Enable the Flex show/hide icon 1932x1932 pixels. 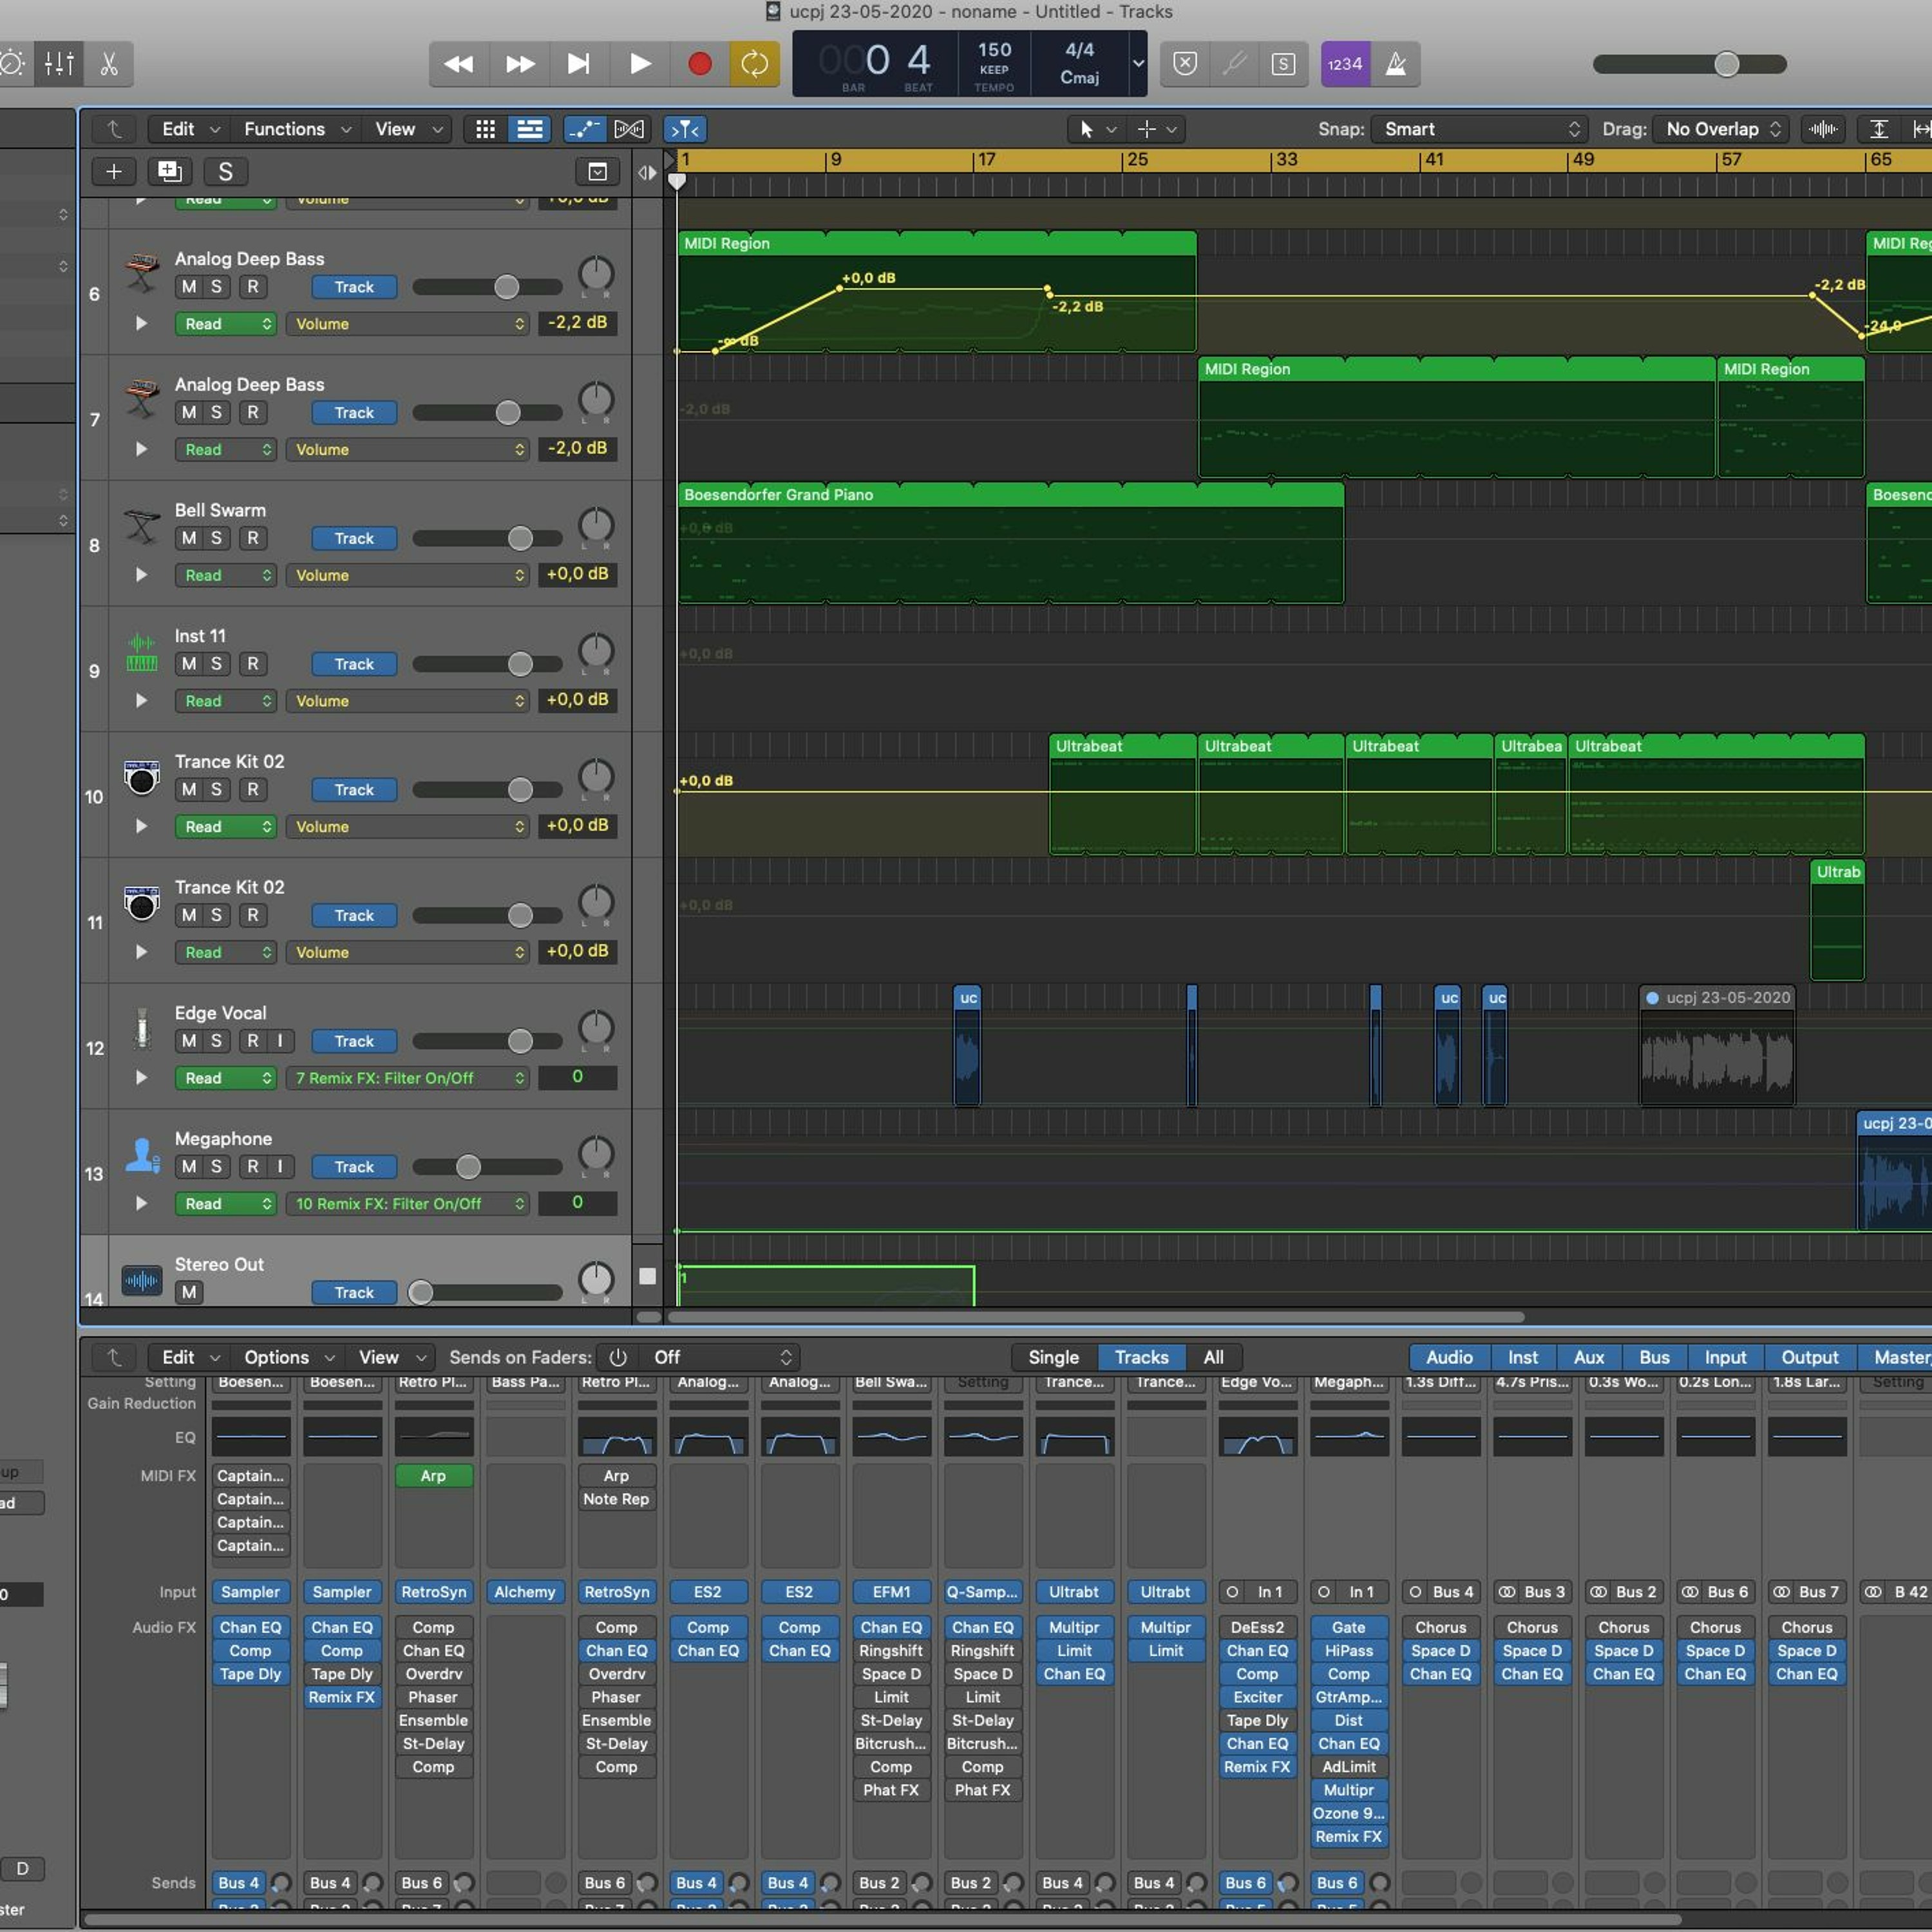click(x=629, y=129)
